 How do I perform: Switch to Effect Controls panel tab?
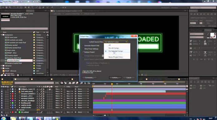coord(12,11)
